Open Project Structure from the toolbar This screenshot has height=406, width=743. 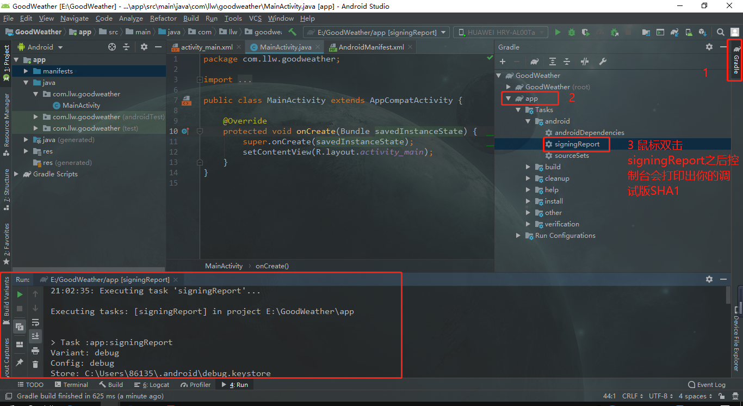646,32
